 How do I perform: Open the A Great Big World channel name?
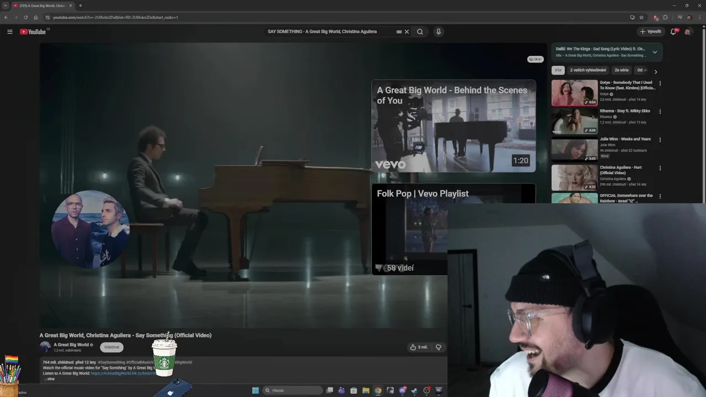point(71,345)
